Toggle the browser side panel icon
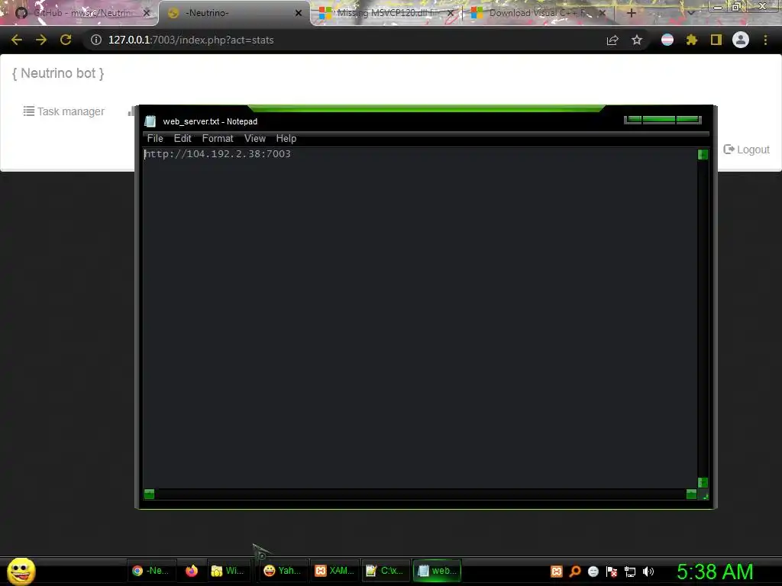The image size is (782, 586). point(716,40)
